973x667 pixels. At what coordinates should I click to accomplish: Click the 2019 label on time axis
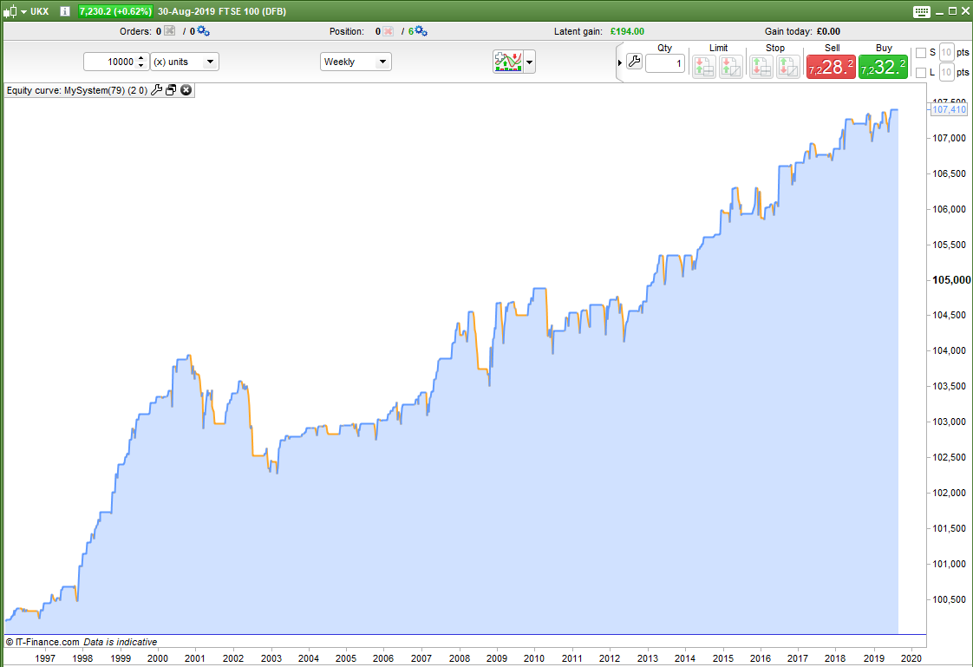[x=874, y=658]
